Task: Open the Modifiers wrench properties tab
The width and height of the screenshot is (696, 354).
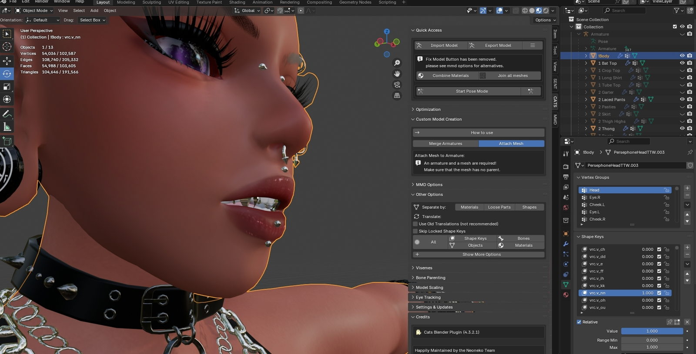Action: [566, 244]
